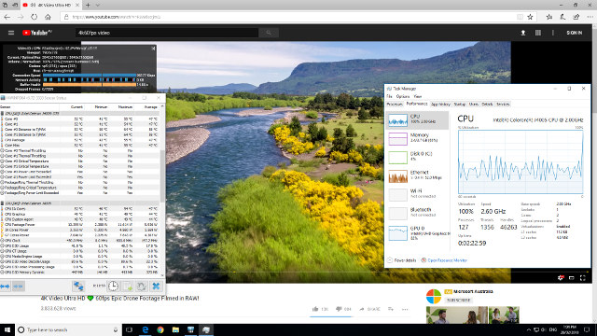Screen dimensions: 597x336
Task: Click the HWiNFO network arrows icon
Action: click(x=78, y=286)
